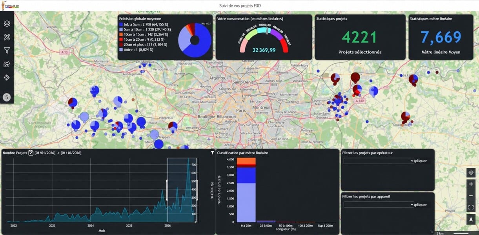Click the resize grip of the appareil filter panel
This screenshot has height=235, width=479.
432,232
